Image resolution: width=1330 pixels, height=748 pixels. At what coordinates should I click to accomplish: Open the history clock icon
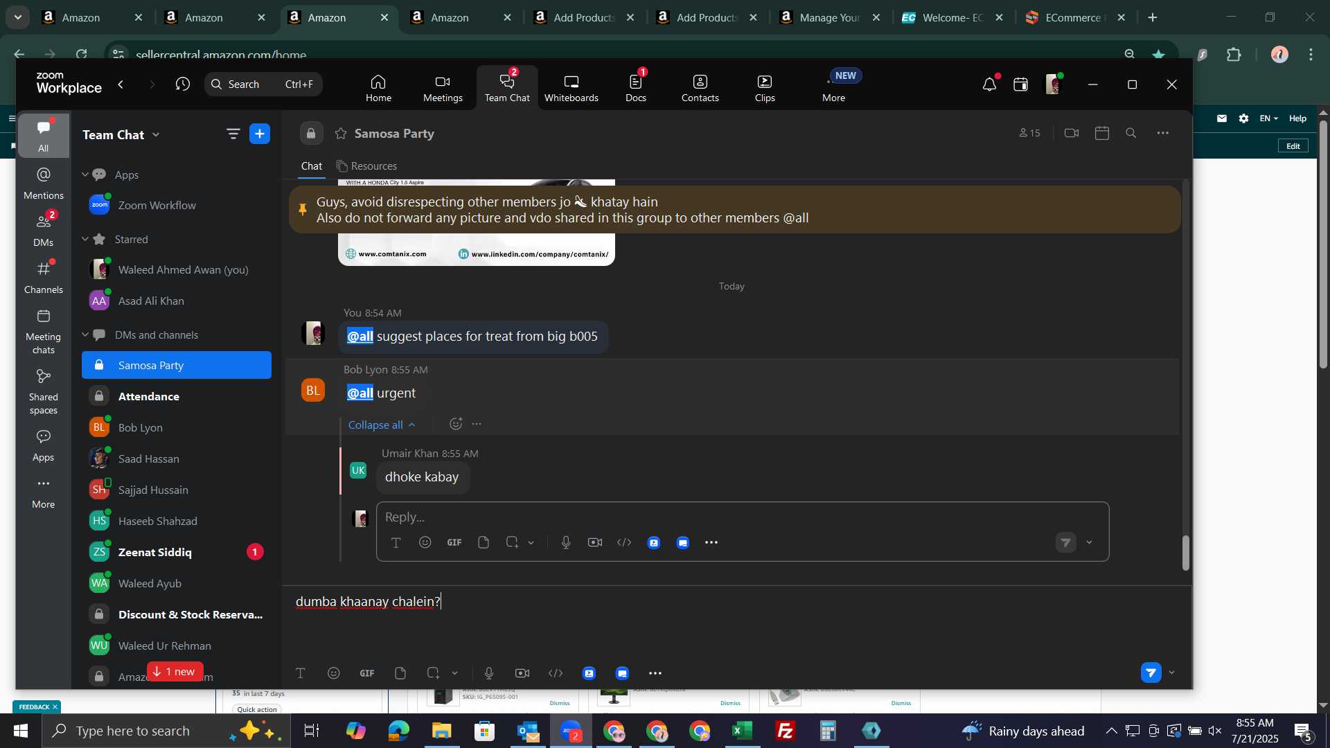(x=183, y=84)
